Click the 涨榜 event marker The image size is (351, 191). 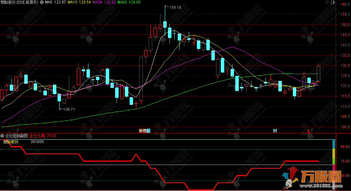(x=142, y=131)
